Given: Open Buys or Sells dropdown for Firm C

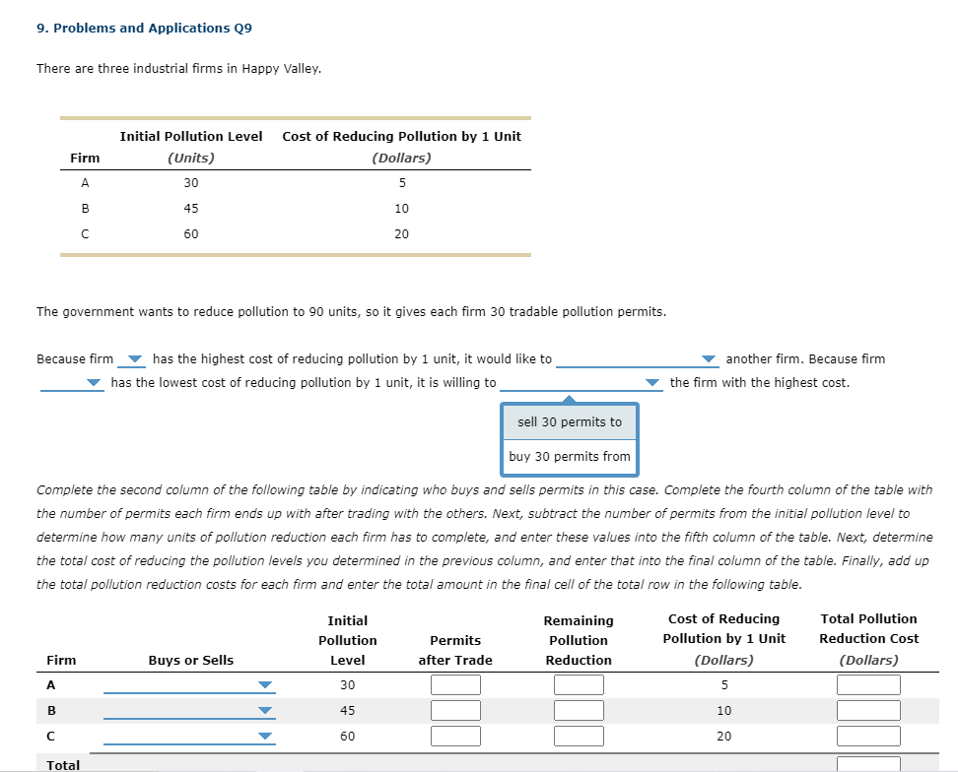Looking at the screenshot, I should click(x=189, y=737).
